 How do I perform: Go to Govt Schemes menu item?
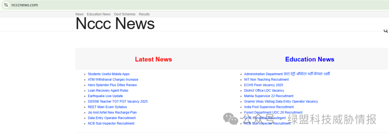[125, 14]
